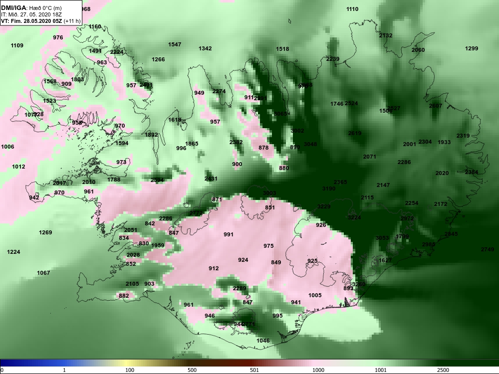Click the map value 2749

(x=488, y=249)
